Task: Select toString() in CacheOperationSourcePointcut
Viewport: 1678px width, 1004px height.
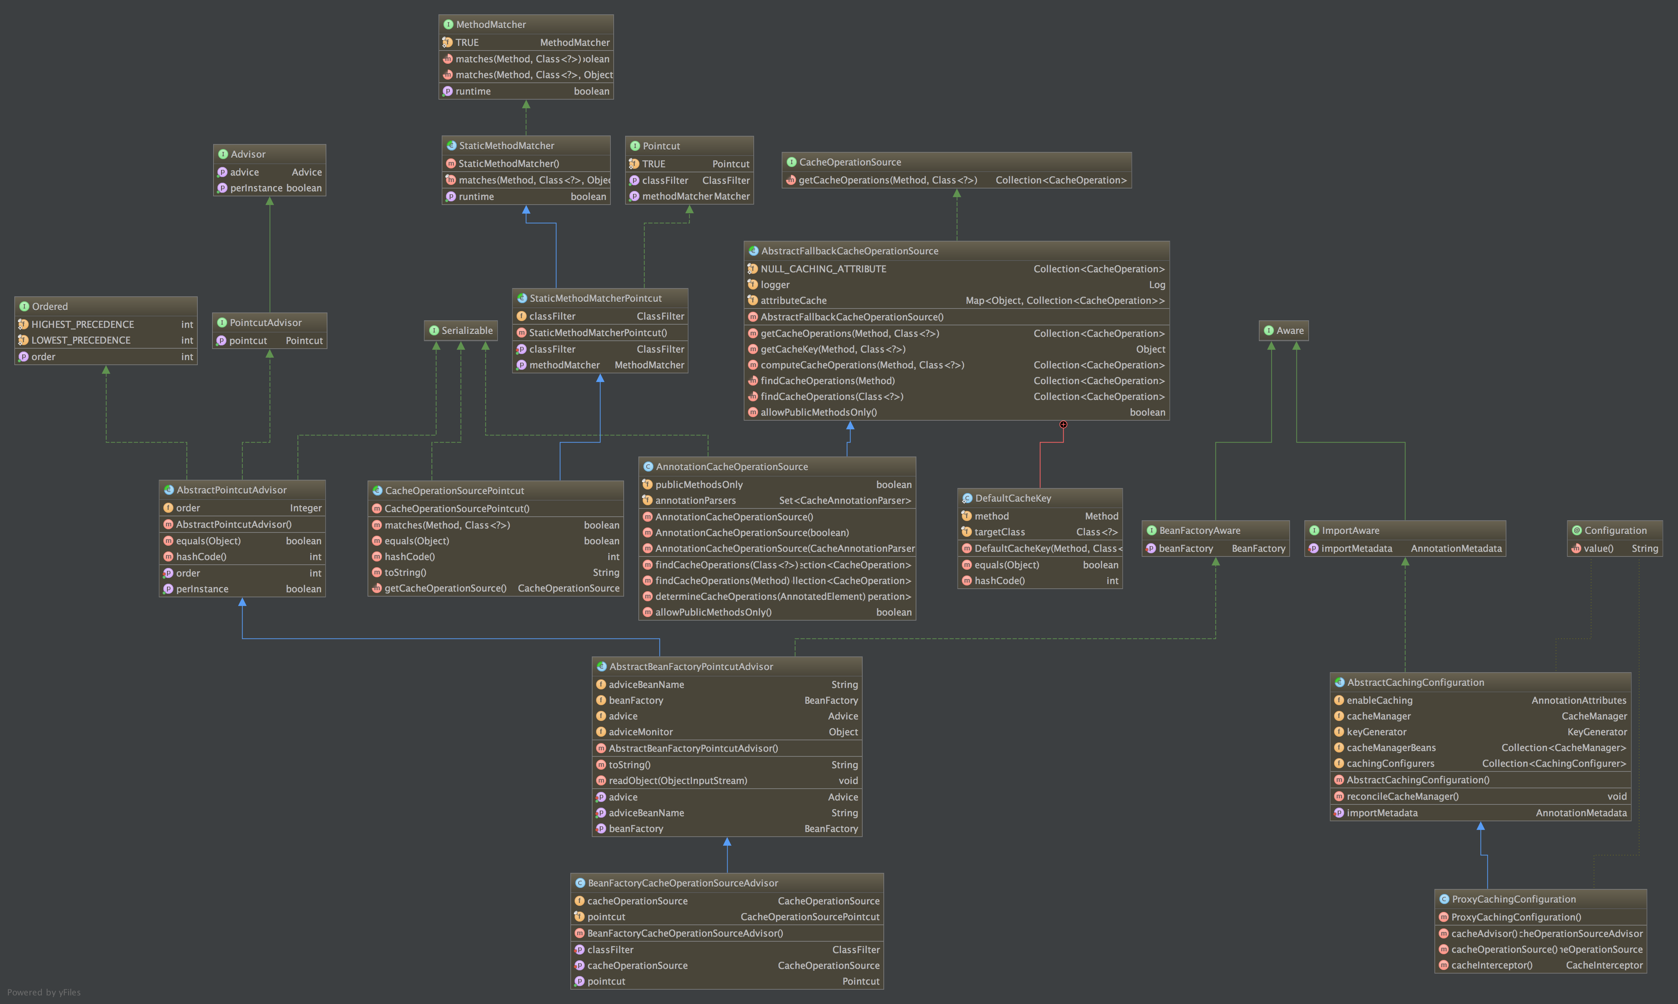Action: pyautogui.click(x=495, y=572)
